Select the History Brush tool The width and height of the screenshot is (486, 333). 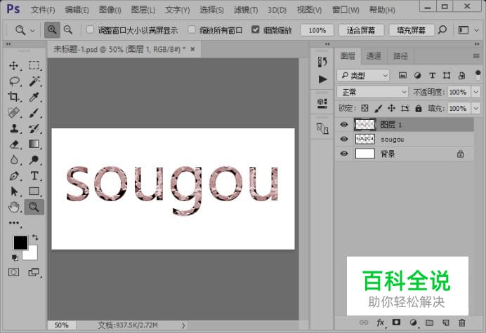coord(34,128)
